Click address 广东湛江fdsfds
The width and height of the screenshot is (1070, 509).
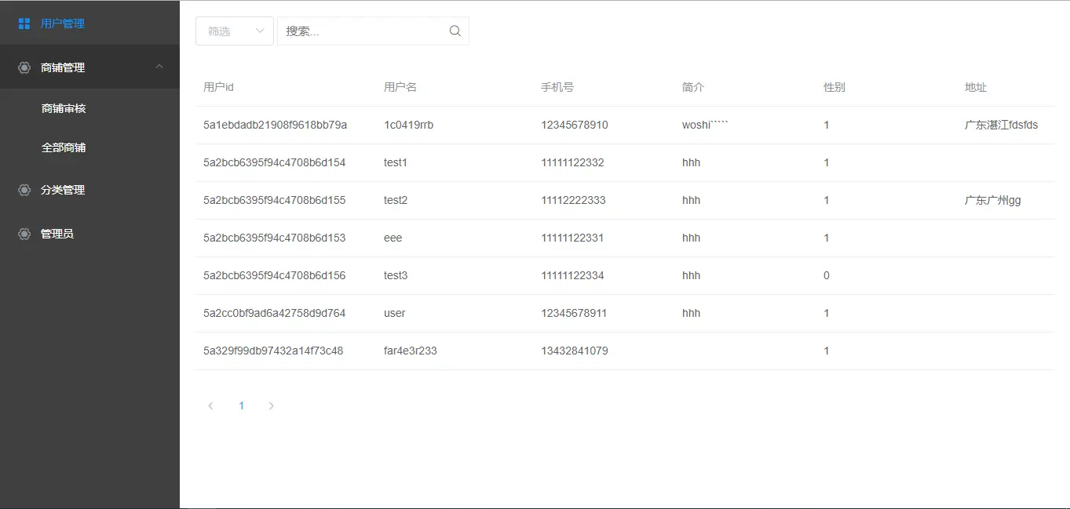(1002, 125)
